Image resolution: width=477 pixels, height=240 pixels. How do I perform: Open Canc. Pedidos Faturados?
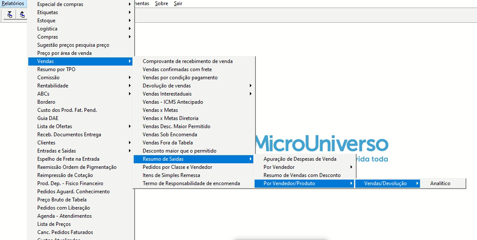coord(81,232)
